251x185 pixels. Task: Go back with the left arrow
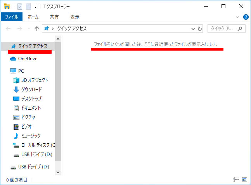click(x=8, y=29)
